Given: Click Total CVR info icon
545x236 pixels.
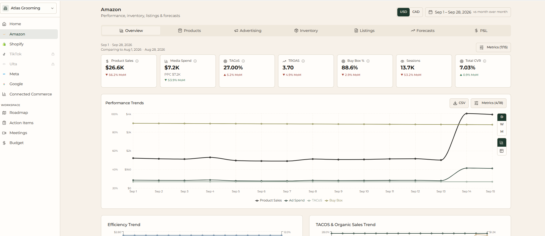Looking at the screenshot, I should tap(485, 61).
